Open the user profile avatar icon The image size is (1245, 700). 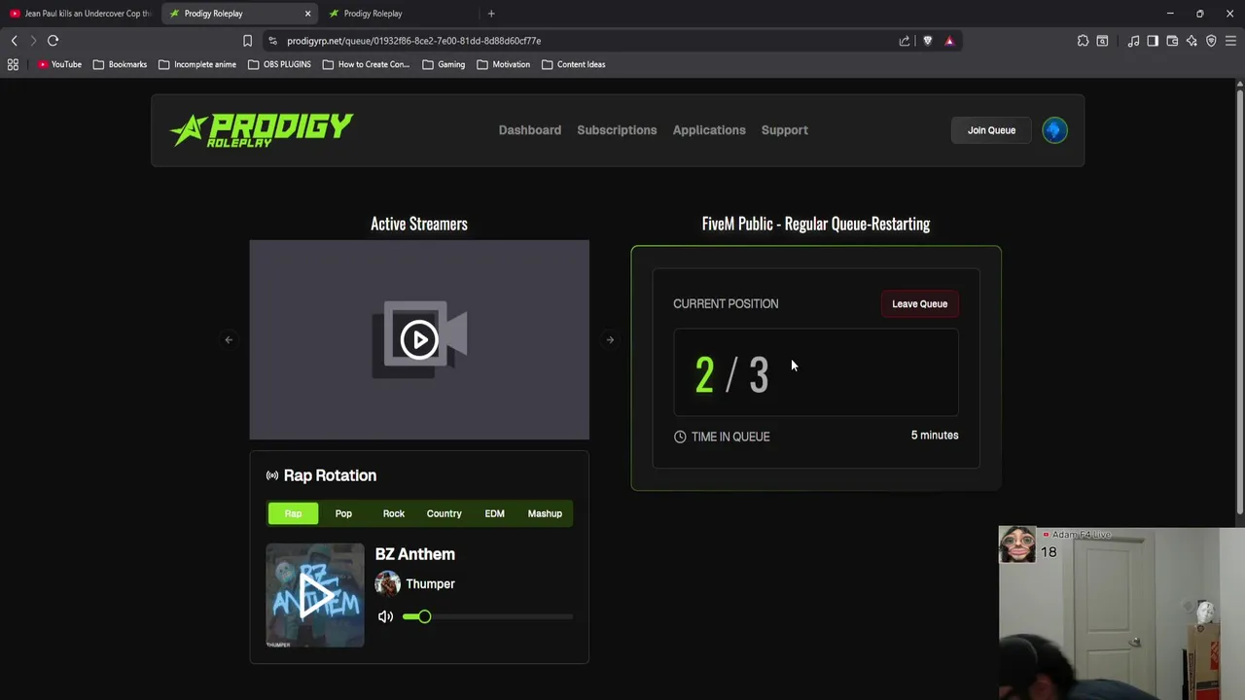(x=1054, y=130)
